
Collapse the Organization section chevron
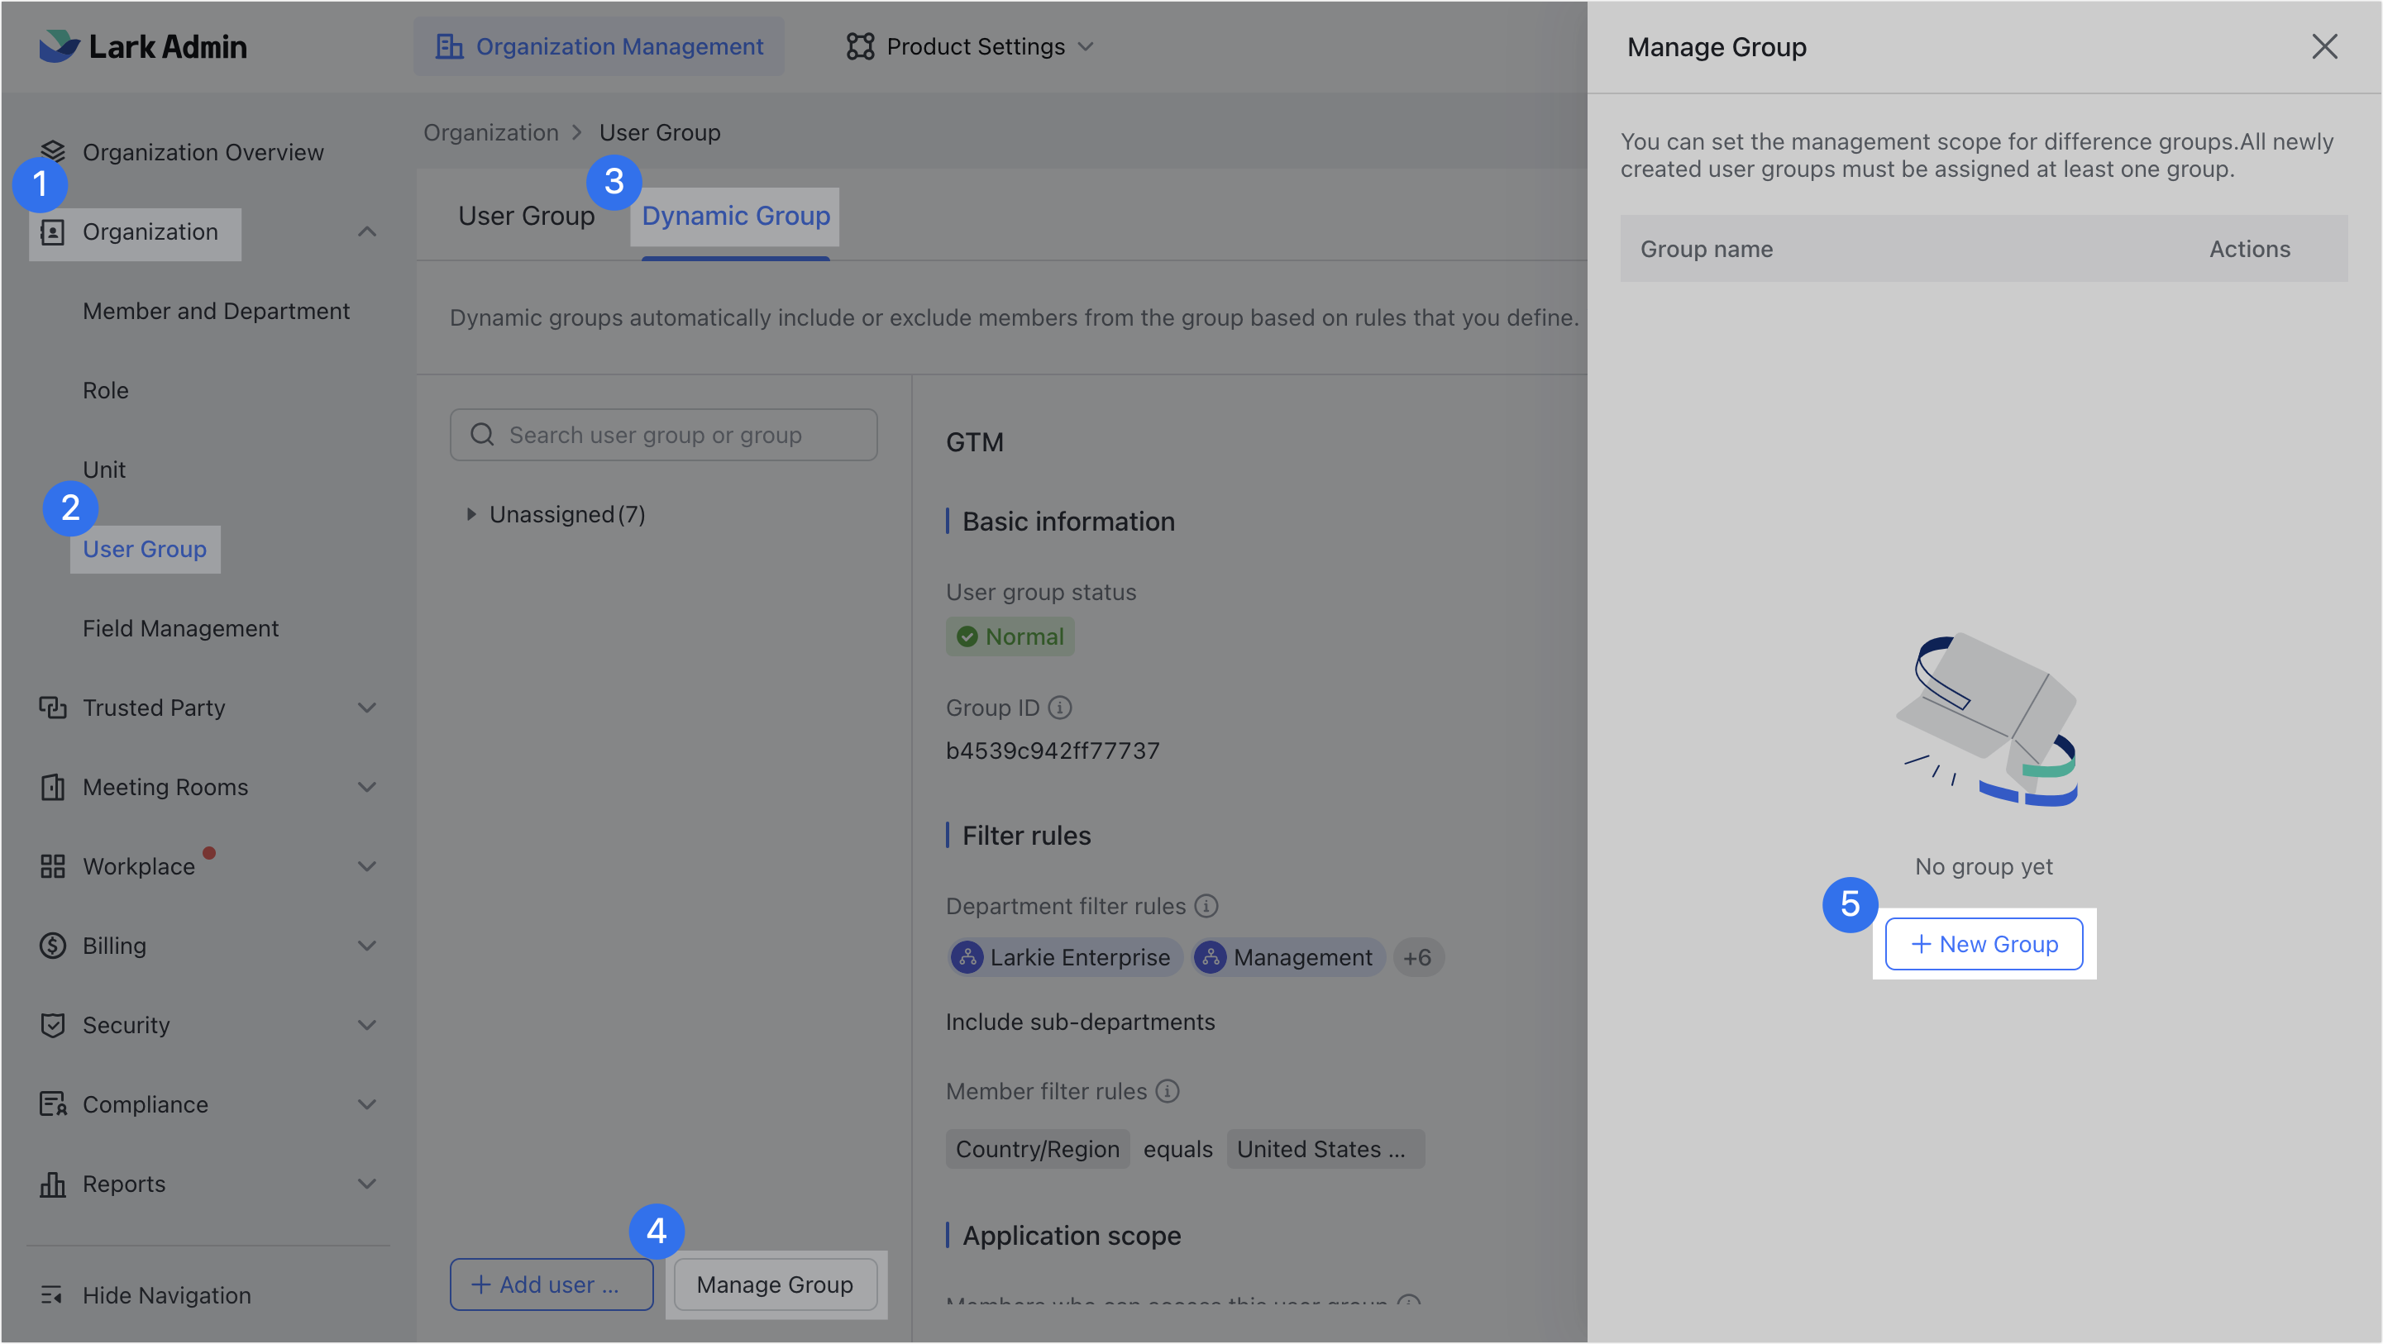(x=367, y=232)
